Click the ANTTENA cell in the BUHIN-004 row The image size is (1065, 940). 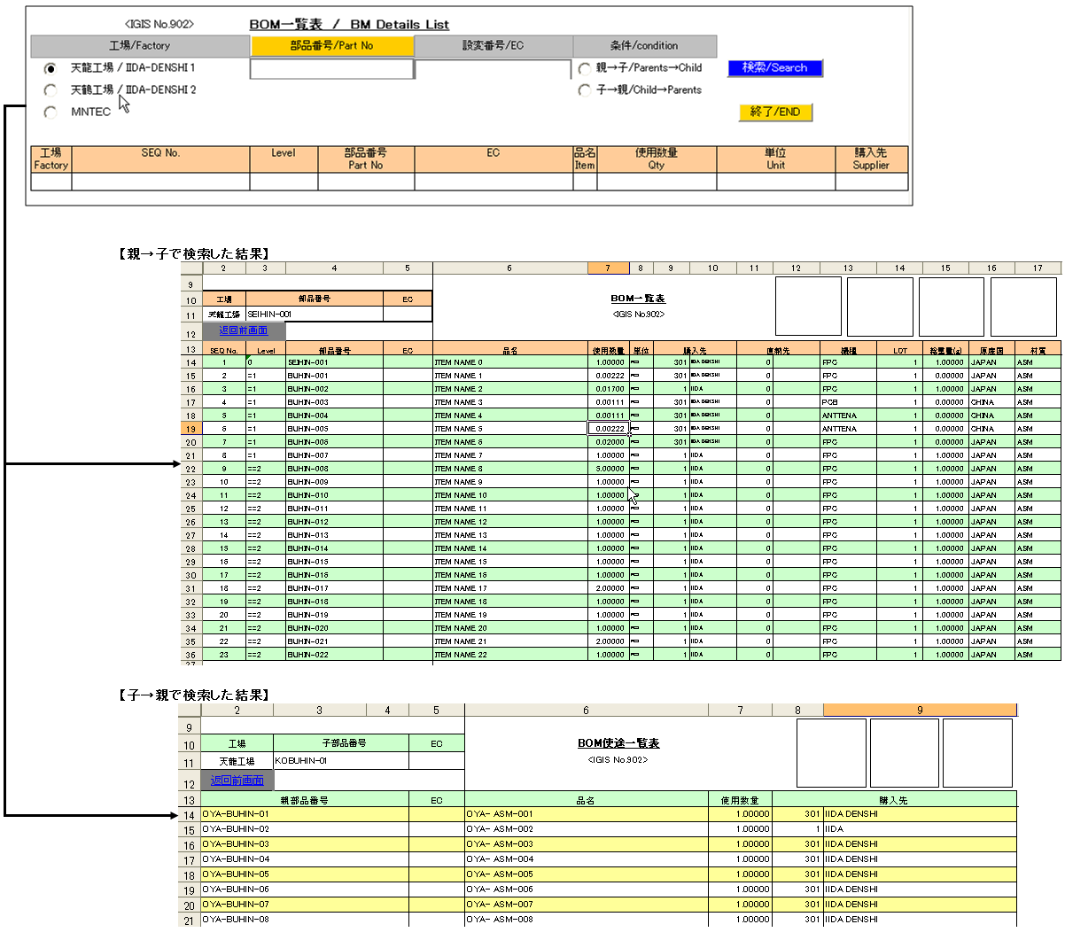848,416
